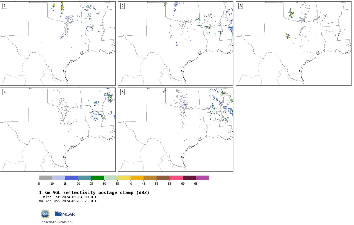Click the teal 20-25 dBZ swatch

(x=85, y=178)
